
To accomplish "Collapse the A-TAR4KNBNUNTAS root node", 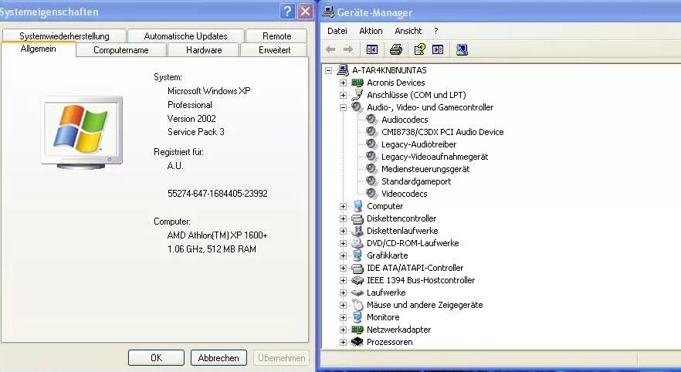I will click(x=329, y=70).
